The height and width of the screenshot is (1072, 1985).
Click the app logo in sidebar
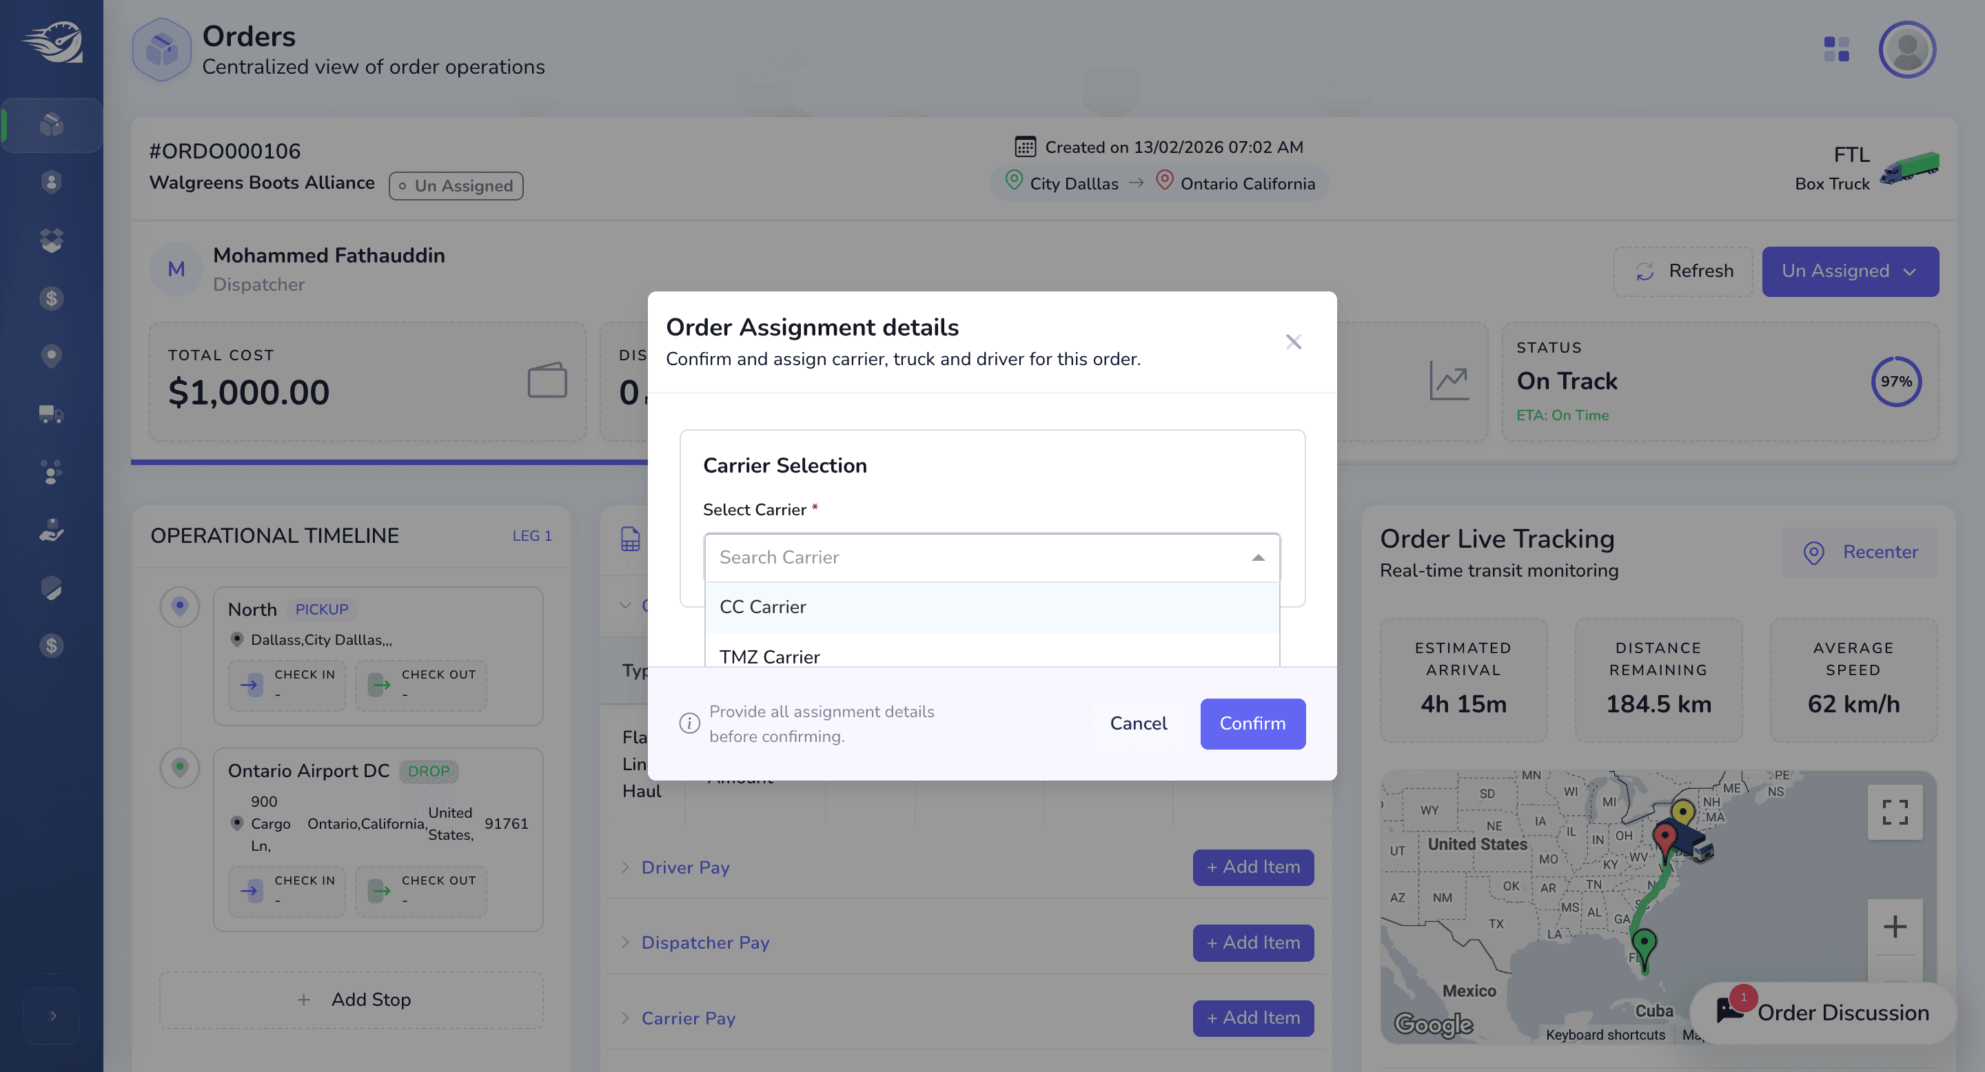click(x=52, y=41)
